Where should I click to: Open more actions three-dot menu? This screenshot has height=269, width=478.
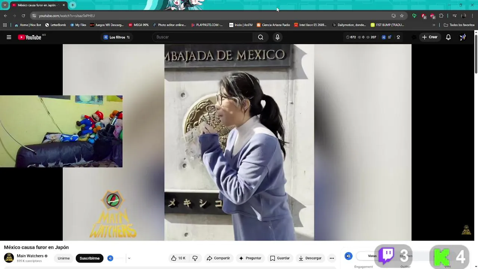[332, 258]
